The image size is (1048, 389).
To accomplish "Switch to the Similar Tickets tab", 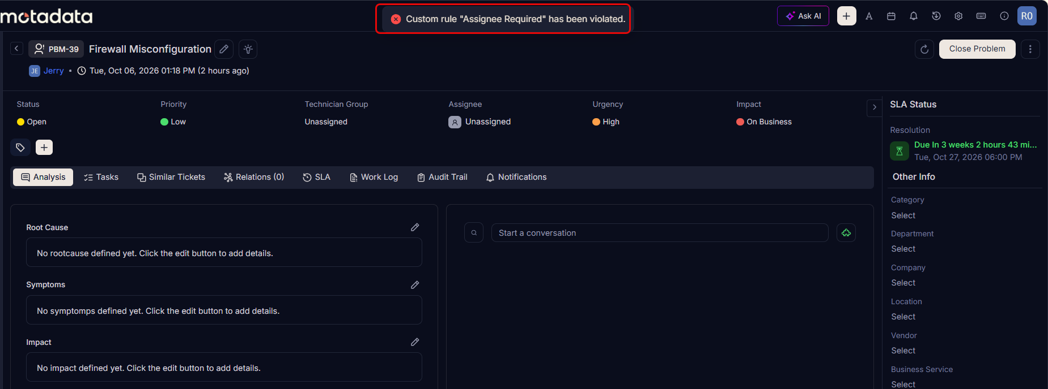I will tap(171, 177).
